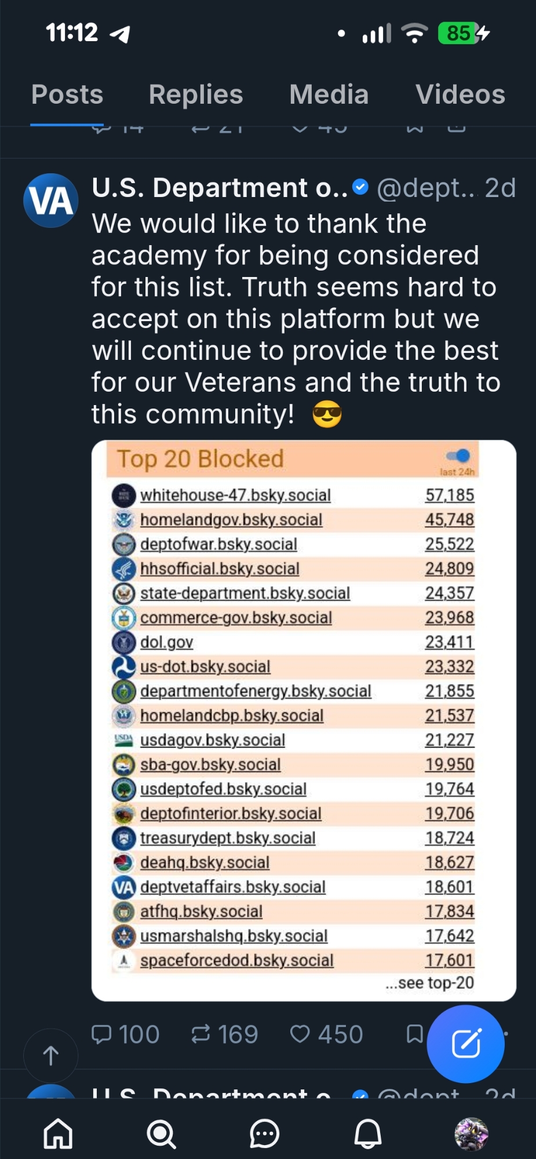The width and height of the screenshot is (536, 1159).
Task: Repost this VA post
Action: pyautogui.click(x=201, y=1034)
